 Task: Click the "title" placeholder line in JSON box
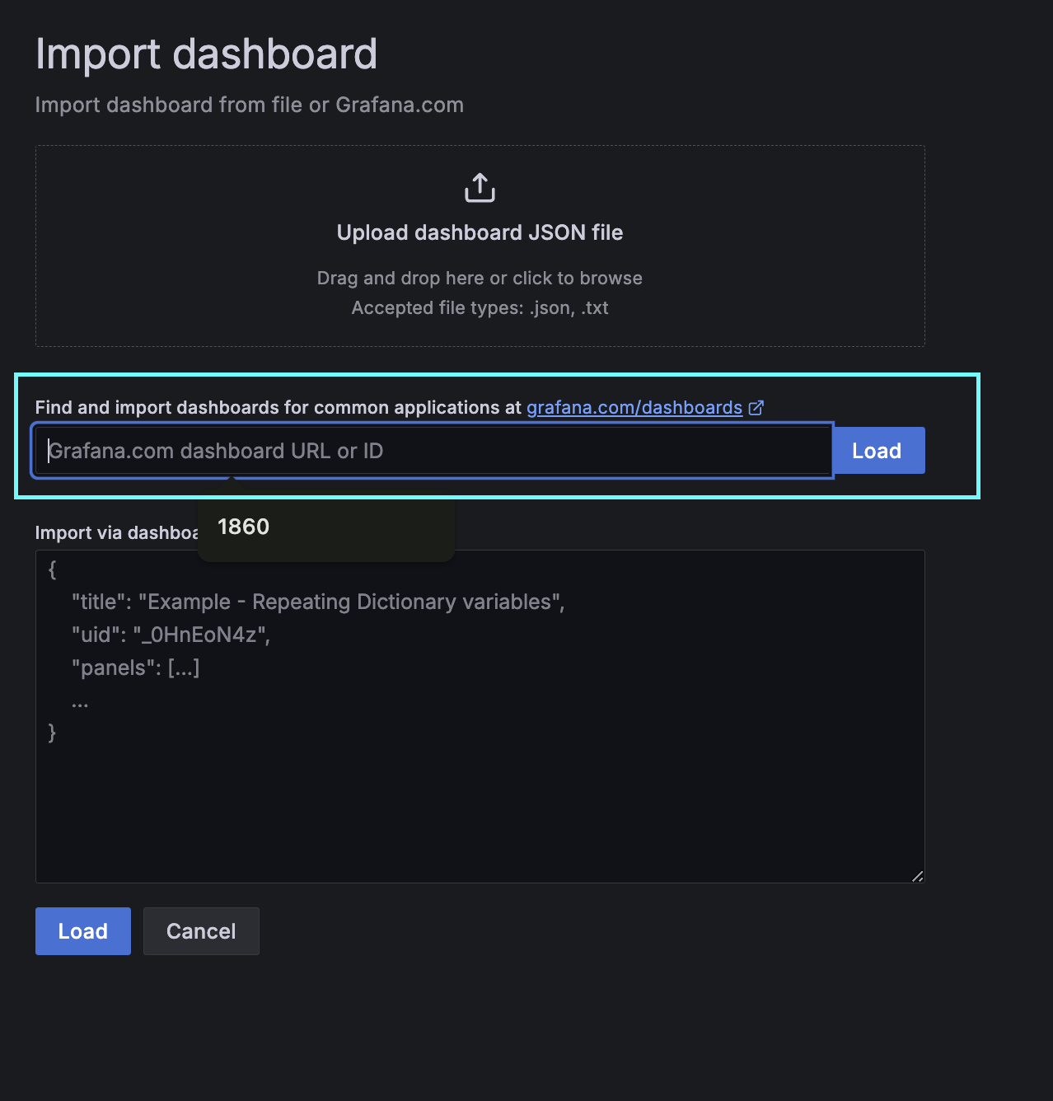[318, 602]
